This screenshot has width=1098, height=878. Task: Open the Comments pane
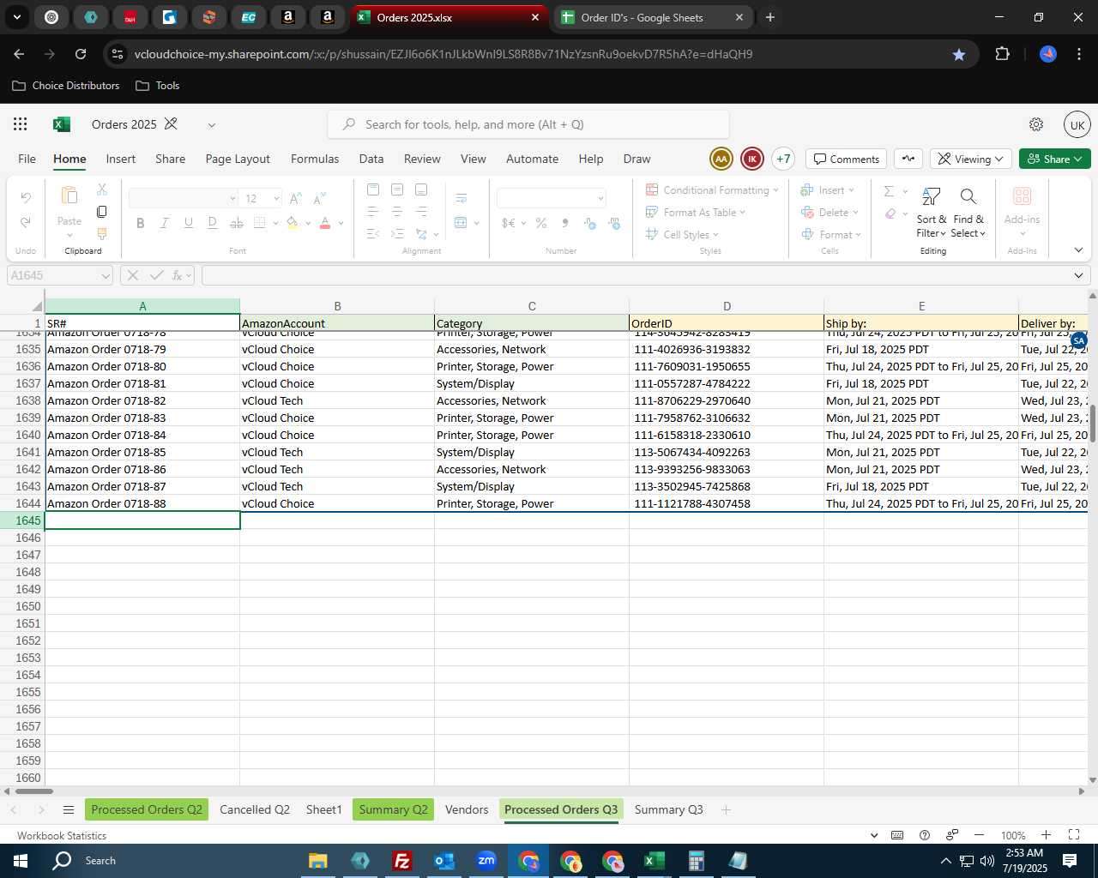pyautogui.click(x=847, y=159)
